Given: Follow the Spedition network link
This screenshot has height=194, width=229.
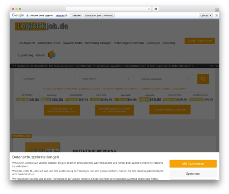Looking at the screenshot, I should (121, 89).
